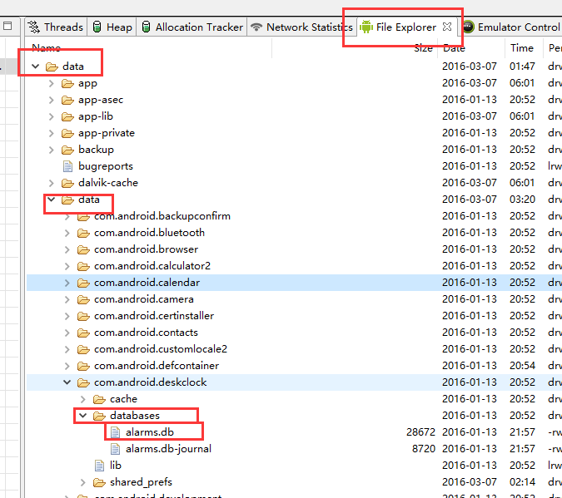Click alarms.db size value 28672
562x498 pixels.
point(420,432)
